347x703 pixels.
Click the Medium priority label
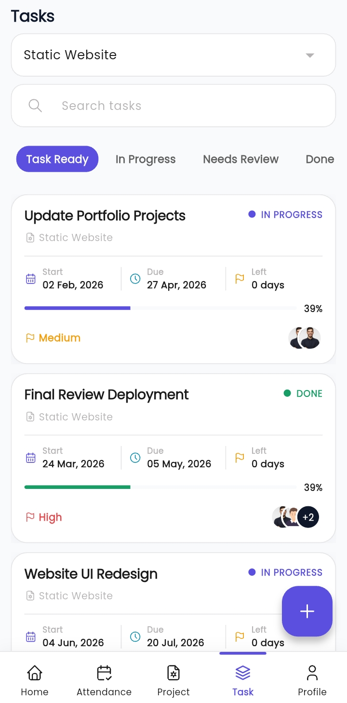(60, 338)
